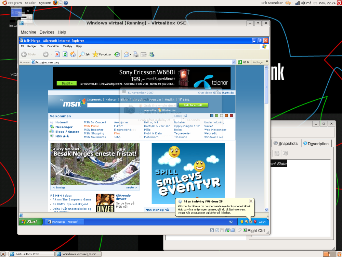Image resolution: width=342 pixels, height=257 pixels.
Task: Open the Fil menu in Internet Explorer
Action: click(x=22, y=46)
